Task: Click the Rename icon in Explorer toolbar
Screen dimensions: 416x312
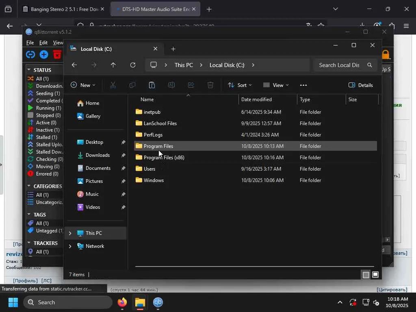Action: click(171, 85)
